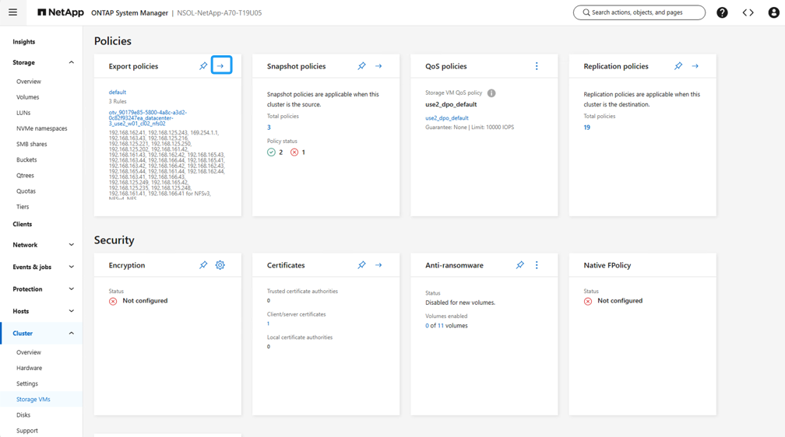Expand the Hosts menu section

[x=72, y=311]
